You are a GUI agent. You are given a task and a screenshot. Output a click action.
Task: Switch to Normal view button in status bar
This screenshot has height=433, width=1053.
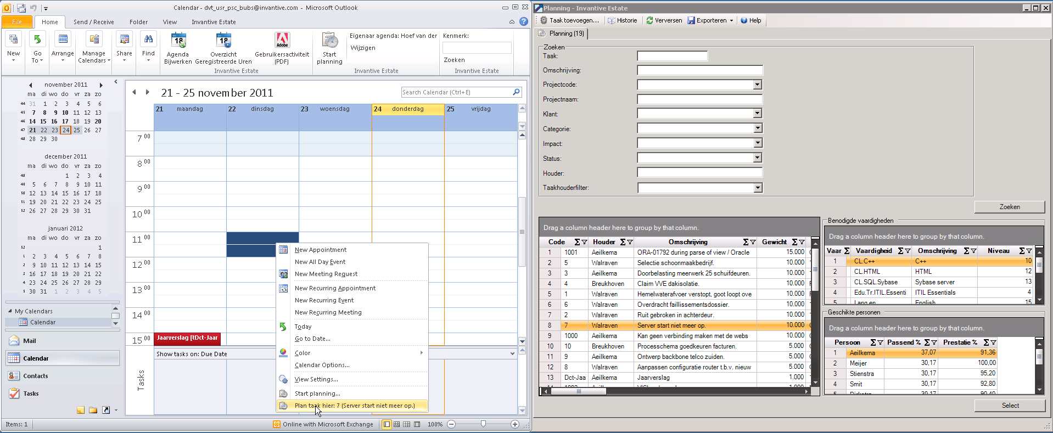[x=387, y=424]
